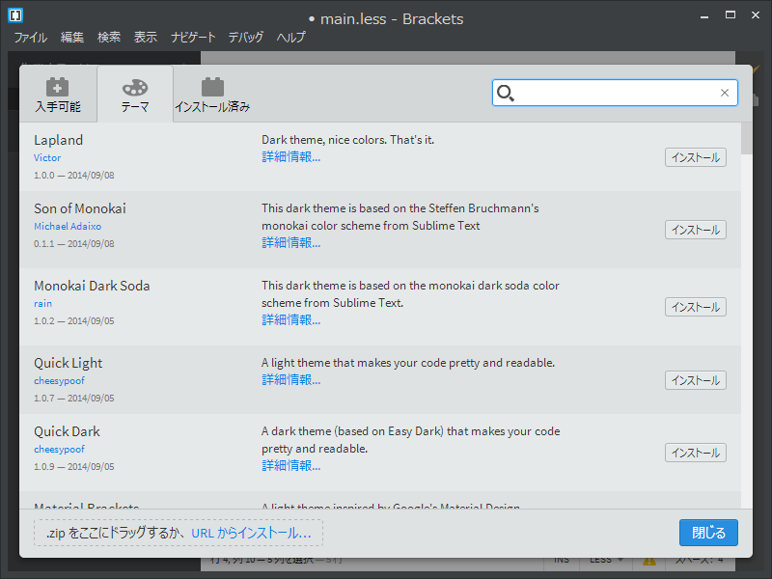The width and height of the screenshot is (772, 579).
Task: Focus the extension search input field
Action: coord(615,93)
